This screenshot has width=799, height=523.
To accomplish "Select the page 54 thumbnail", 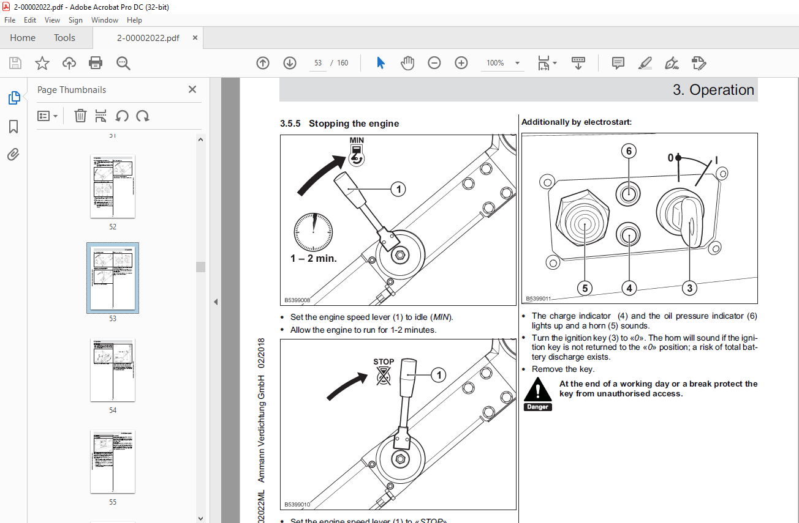I will 113,369.
